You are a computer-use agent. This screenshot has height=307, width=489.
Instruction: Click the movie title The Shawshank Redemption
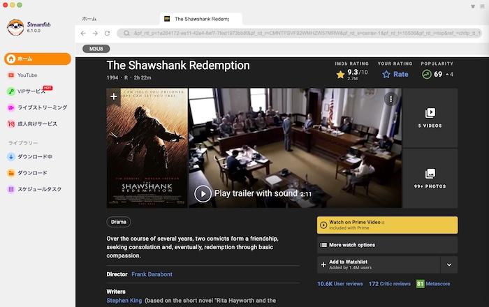pyautogui.click(x=178, y=66)
